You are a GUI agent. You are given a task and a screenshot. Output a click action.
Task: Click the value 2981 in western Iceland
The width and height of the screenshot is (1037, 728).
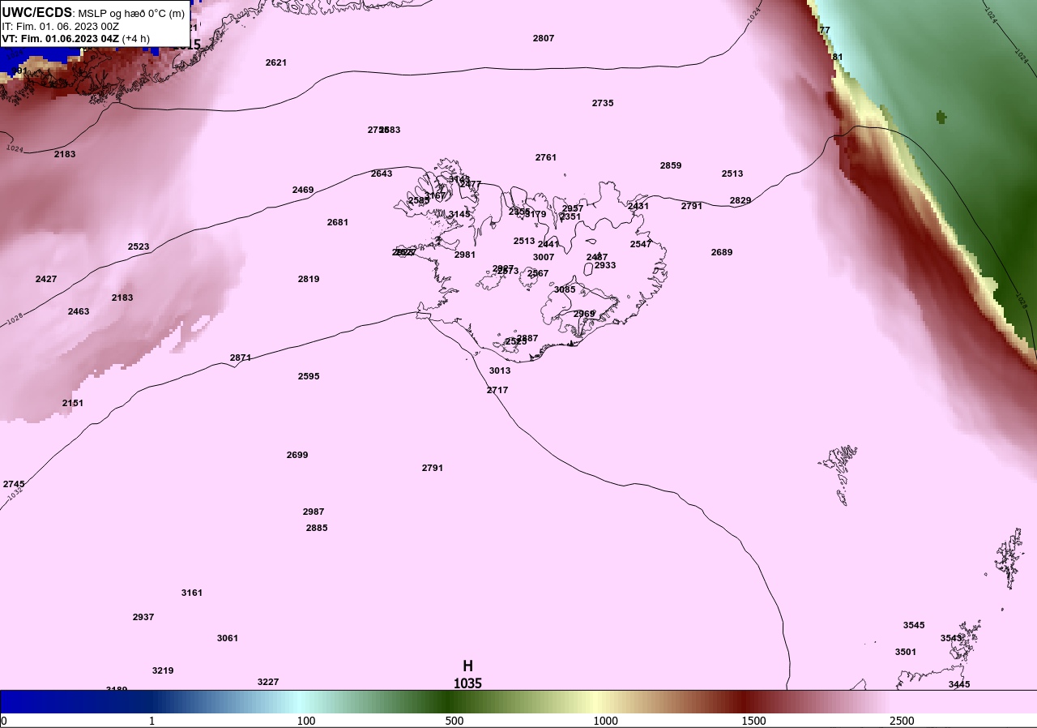click(x=465, y=255)
